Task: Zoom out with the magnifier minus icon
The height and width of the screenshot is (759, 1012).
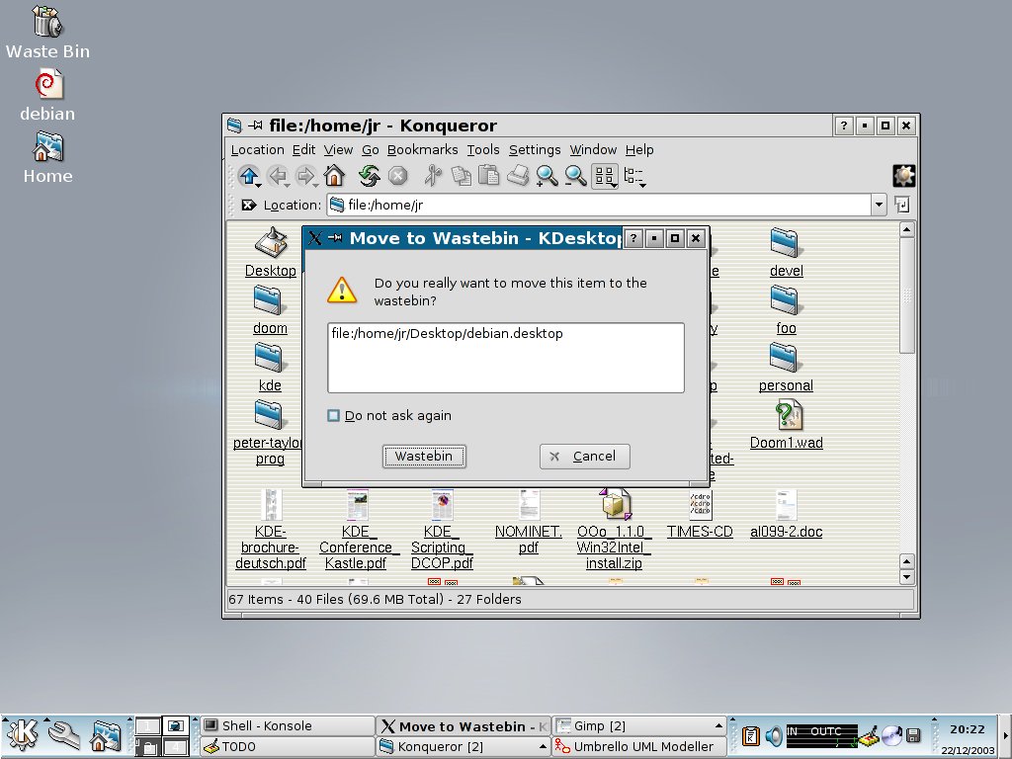Action: click(575, 176)
